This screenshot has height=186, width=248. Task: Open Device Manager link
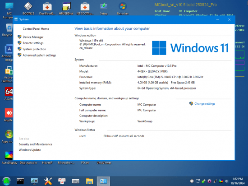(x=33, y=37)
